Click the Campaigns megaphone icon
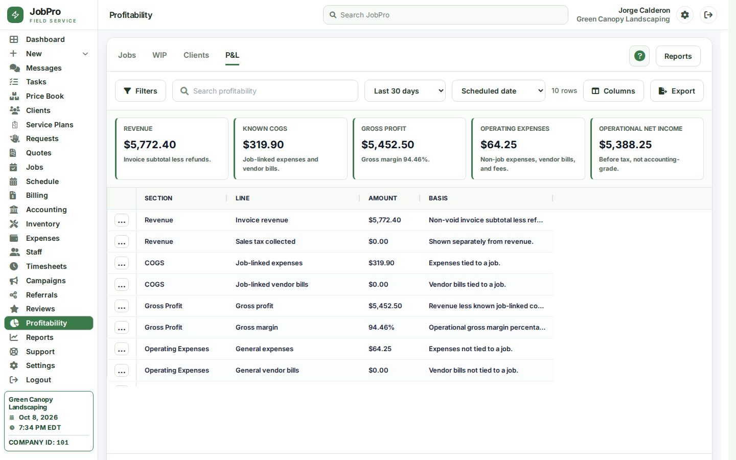Screen dimensions: 736x460 (14, 281)
